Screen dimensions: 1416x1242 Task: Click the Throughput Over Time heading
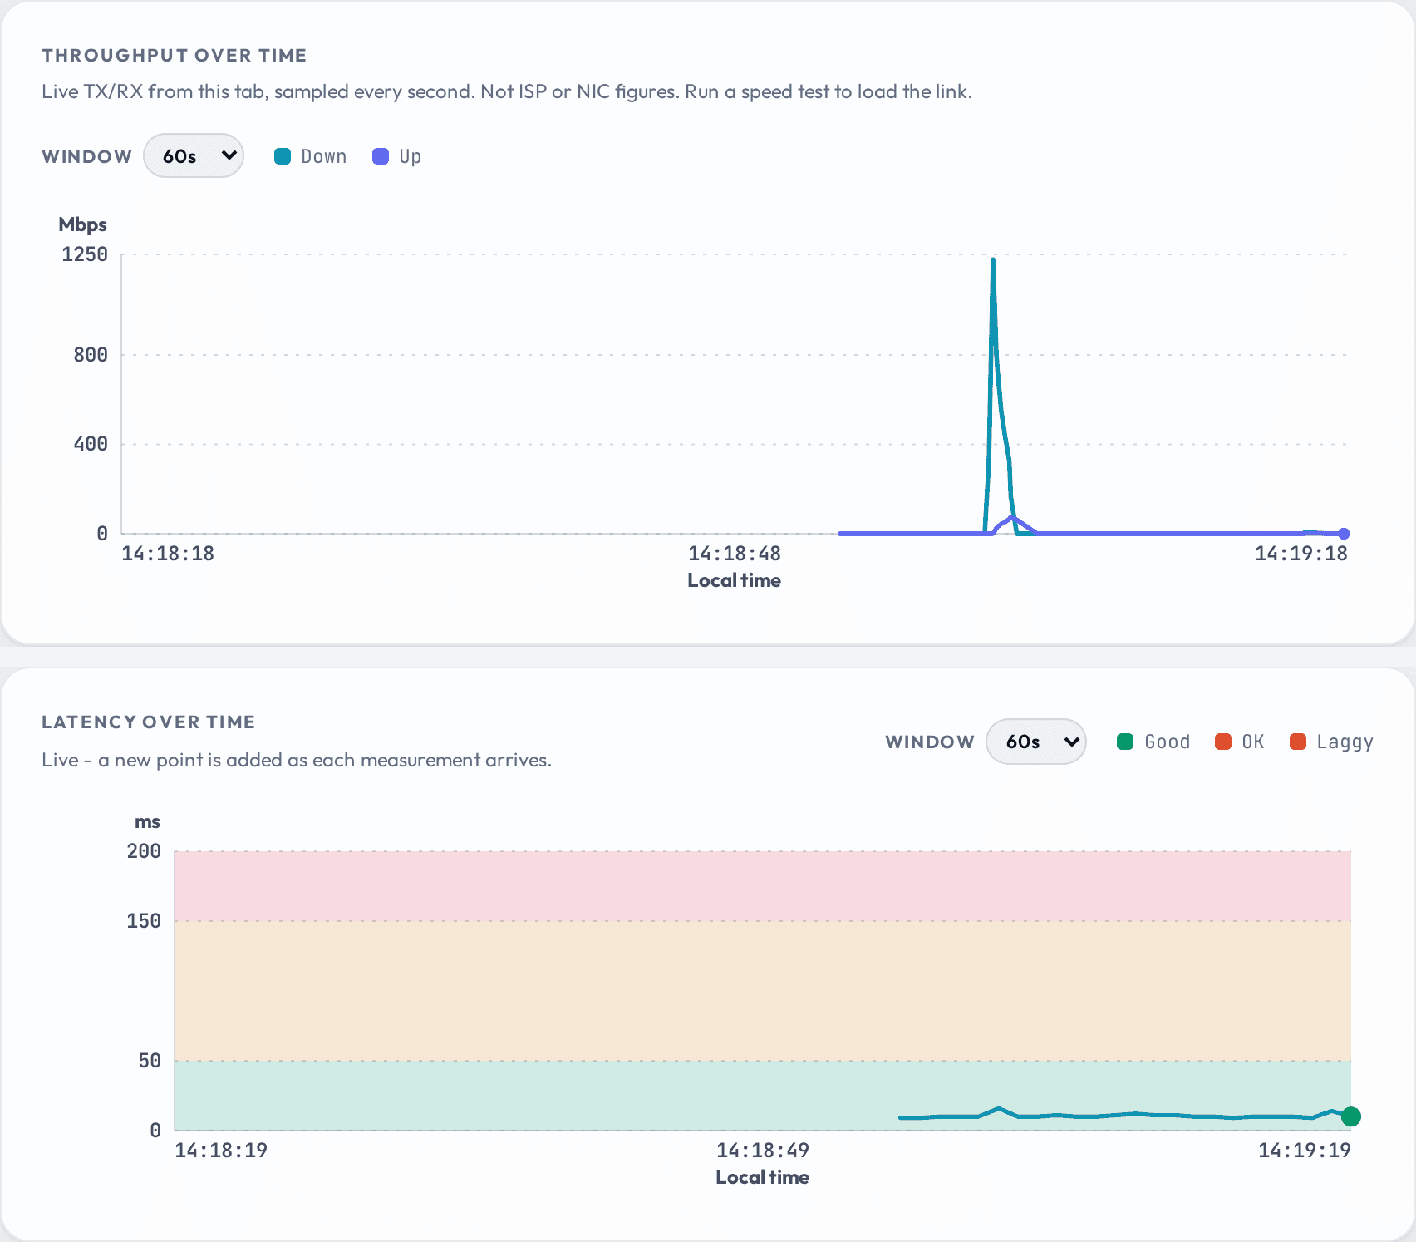tap(175, 55)
